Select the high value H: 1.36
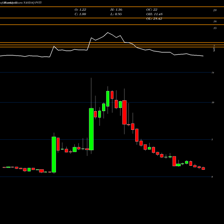This screenshot has height=224, width=224. click(x=116, y=10)
